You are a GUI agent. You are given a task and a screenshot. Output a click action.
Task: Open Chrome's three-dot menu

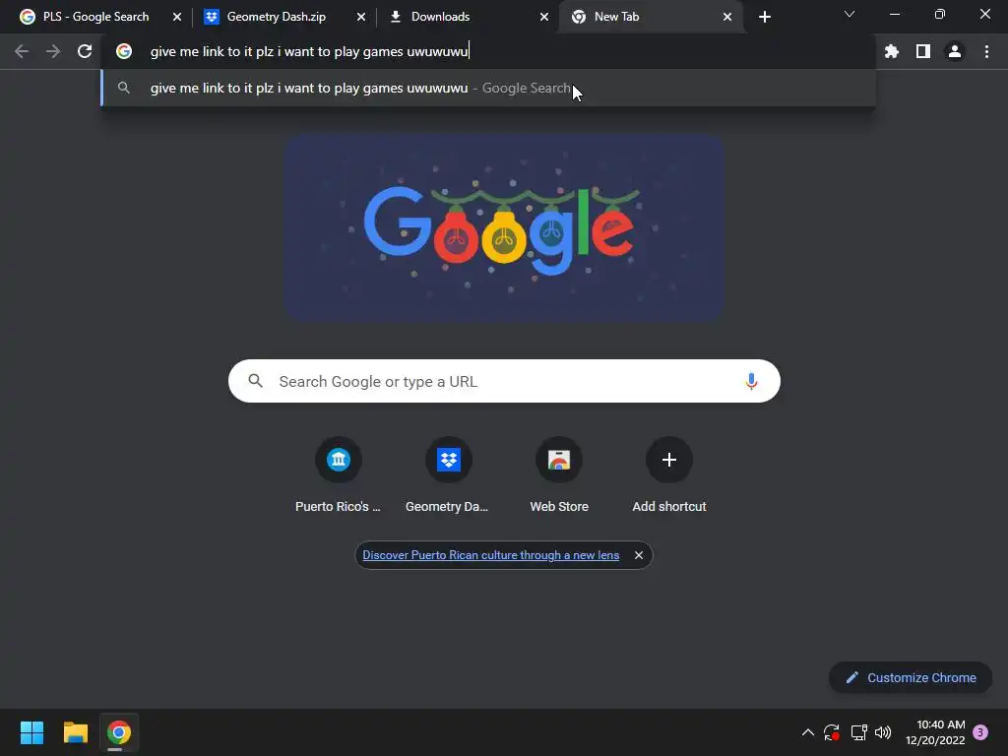pos(986,51)
